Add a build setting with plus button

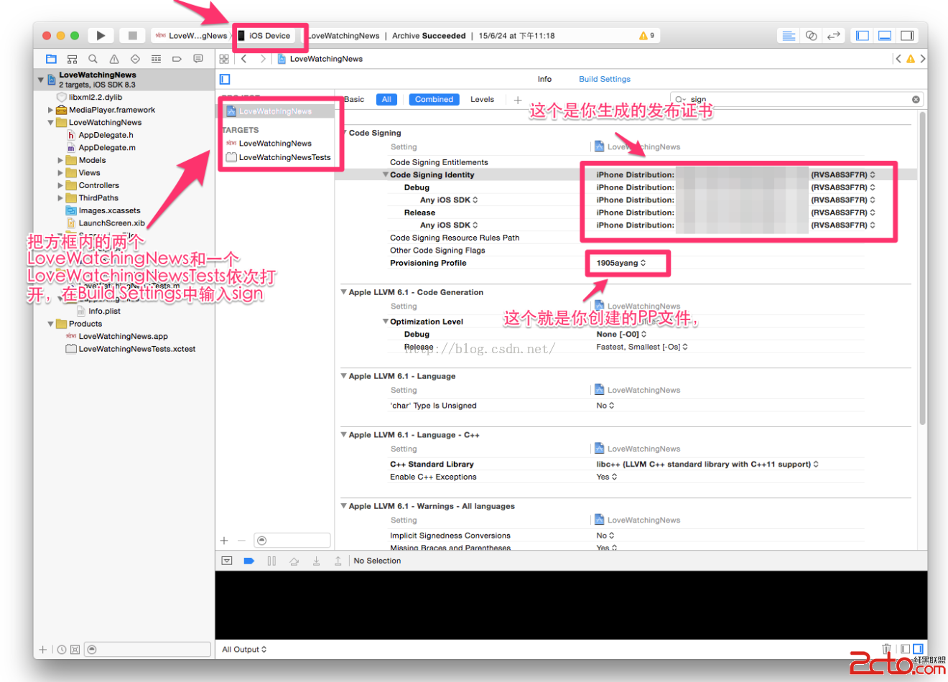[x=518, y=100]
